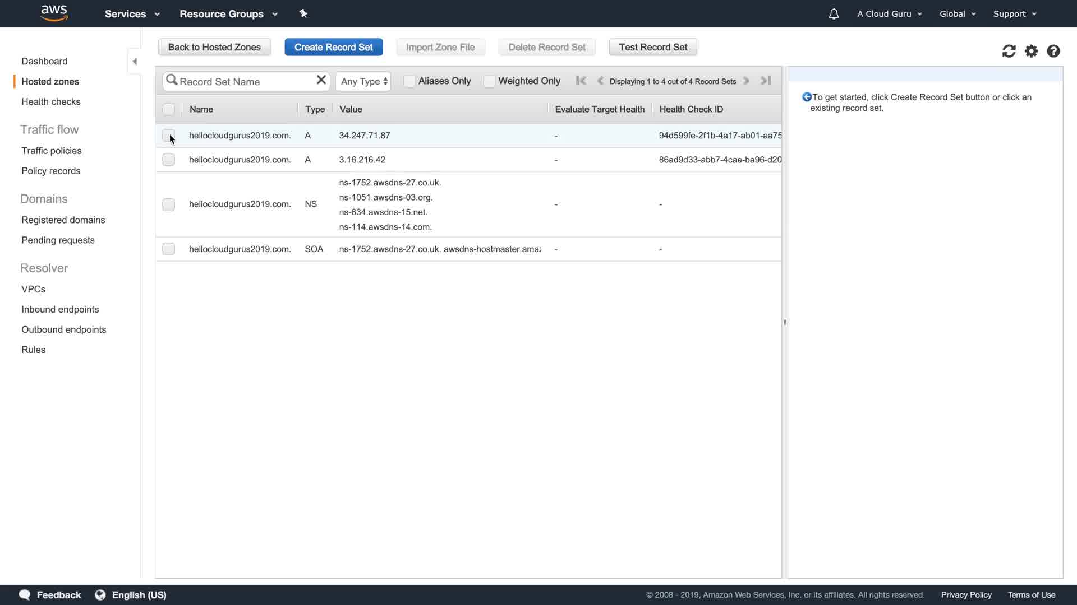Click Back to Hosted Zones
This screenshot has width=1077, height=605.
click(214, 47)
